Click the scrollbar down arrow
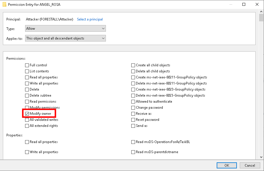Screen dimensions: 264x171 261,157
